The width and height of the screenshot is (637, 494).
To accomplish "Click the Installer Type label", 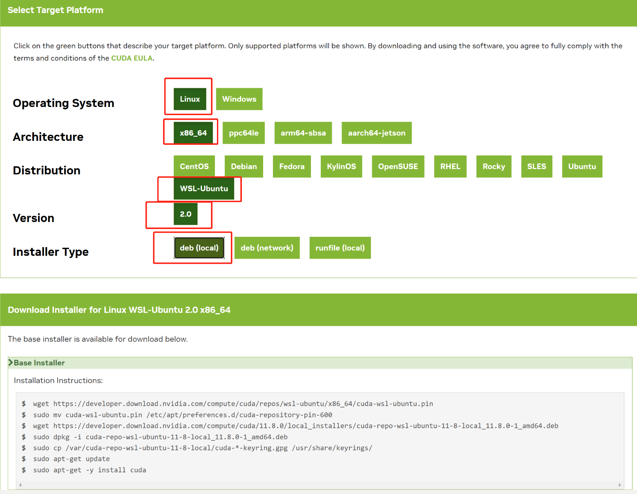I will point(51,252).
